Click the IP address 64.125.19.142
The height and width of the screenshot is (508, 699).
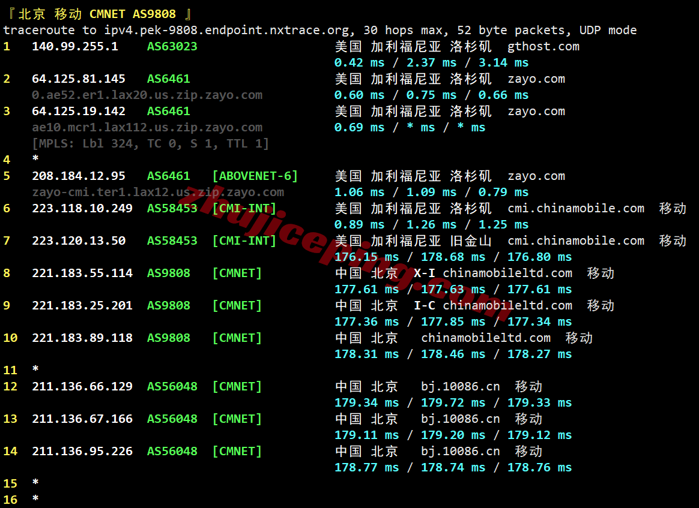(79, 111)
